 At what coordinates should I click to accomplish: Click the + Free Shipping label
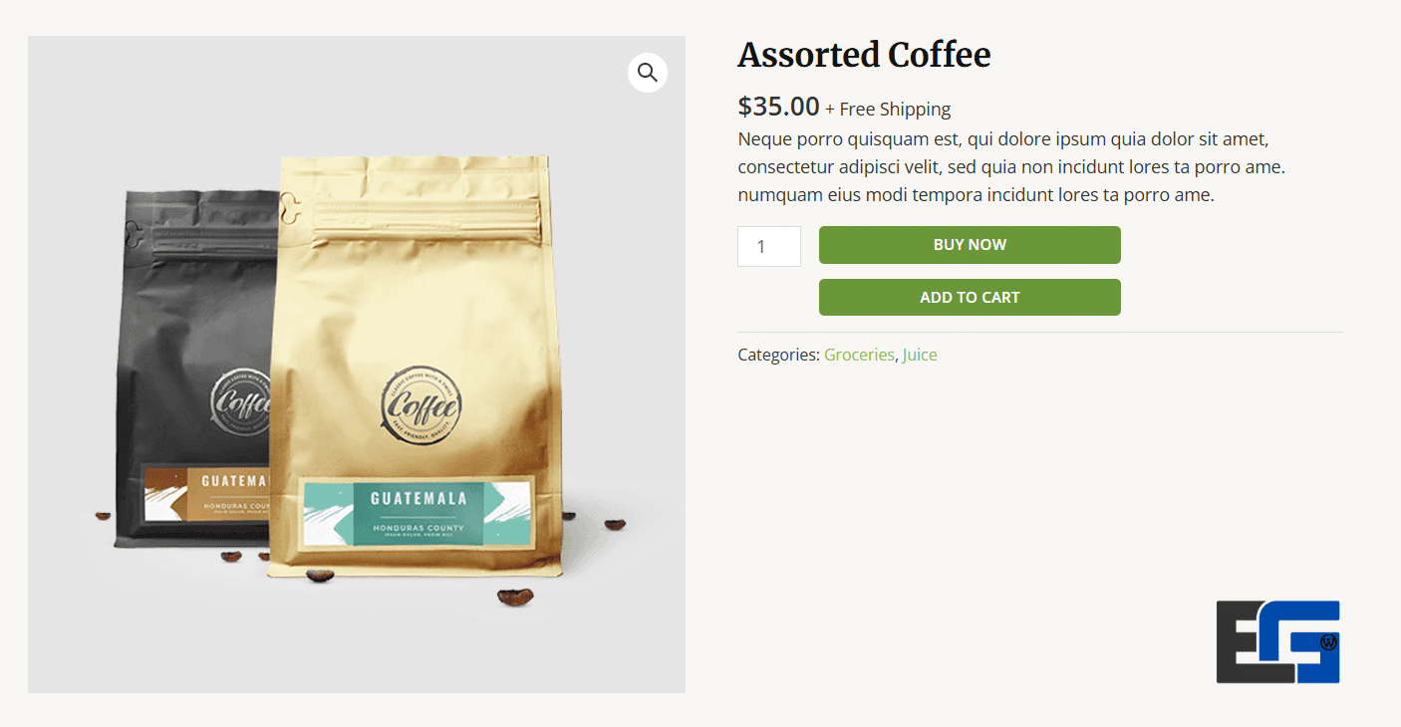(888, 110)
